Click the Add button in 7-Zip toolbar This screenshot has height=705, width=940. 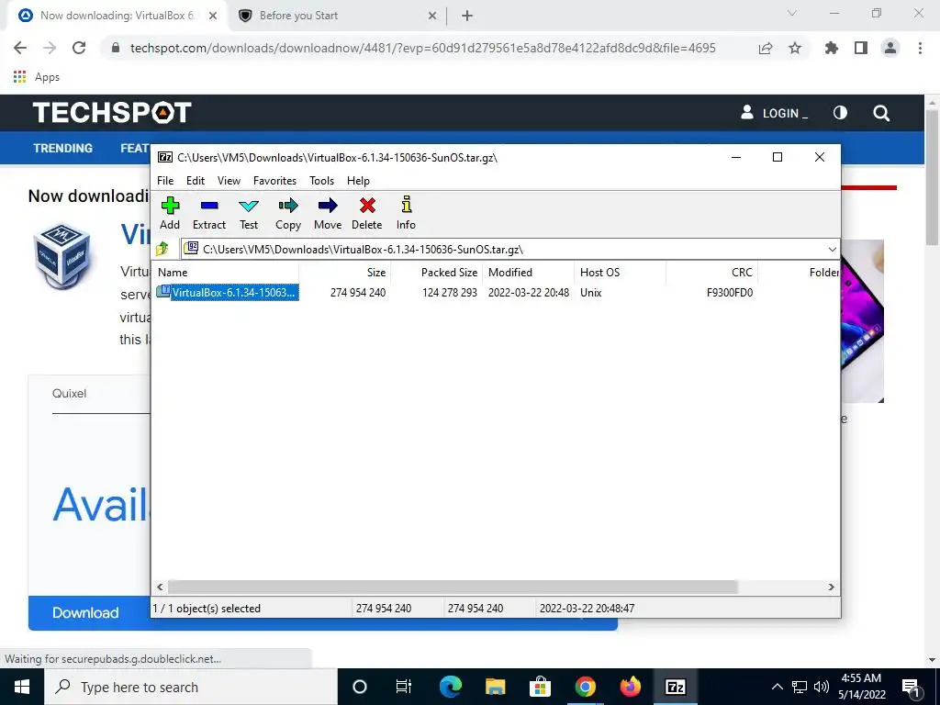(170, 213)
